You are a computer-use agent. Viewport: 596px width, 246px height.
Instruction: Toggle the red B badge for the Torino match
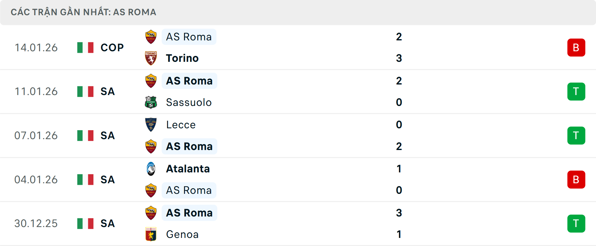(576, 47)
